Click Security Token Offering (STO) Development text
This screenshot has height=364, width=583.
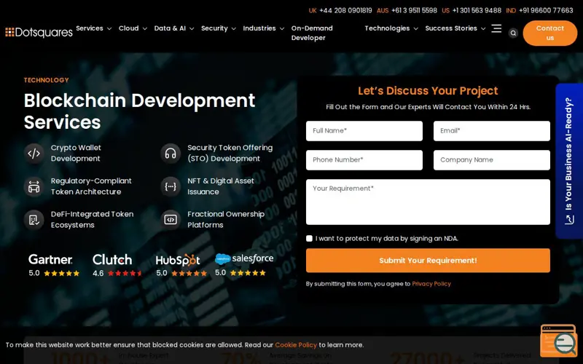pos(230,153)
